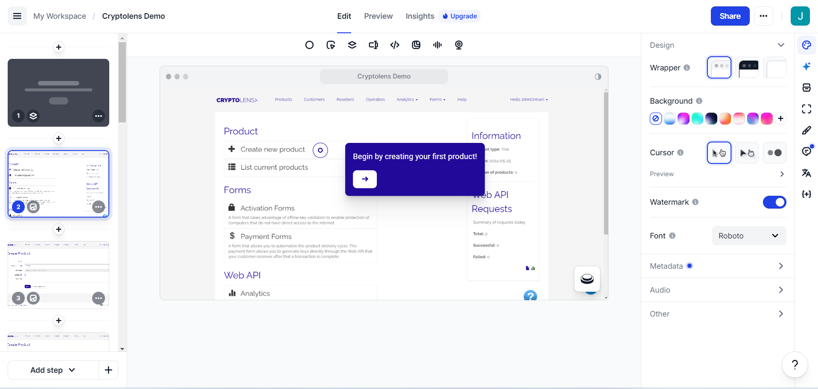Select step 1 thumbnail
818x389 pixels.
coord(58,93)
